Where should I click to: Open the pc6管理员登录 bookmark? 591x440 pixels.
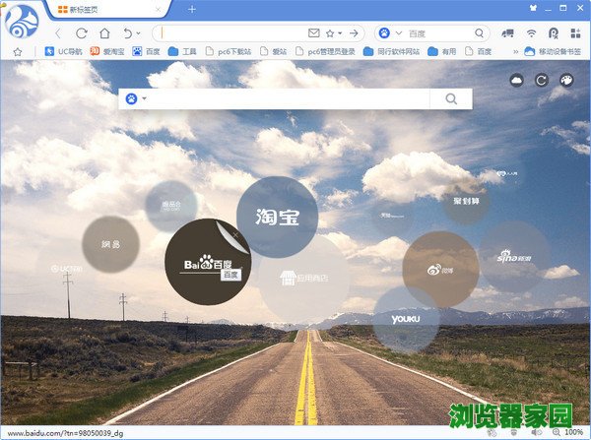pyautogui.click(x=325, y=51)
